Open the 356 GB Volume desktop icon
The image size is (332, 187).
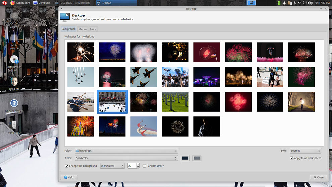pos(14,20)
